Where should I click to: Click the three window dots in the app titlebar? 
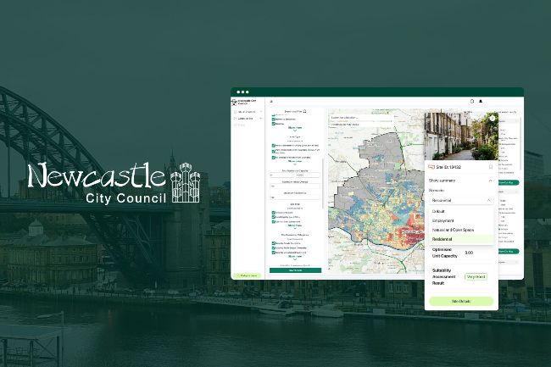point(242,92)
